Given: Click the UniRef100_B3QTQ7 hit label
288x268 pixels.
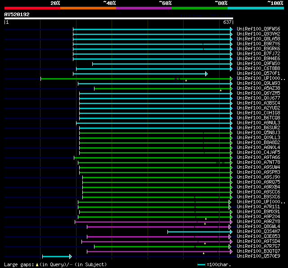Looking at the screenshot, I should pos(258,251).
